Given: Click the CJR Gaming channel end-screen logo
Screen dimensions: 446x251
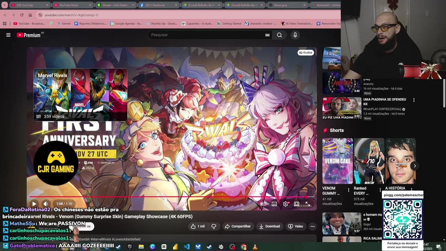Looking at the screenshot, I should pos(56,163).
